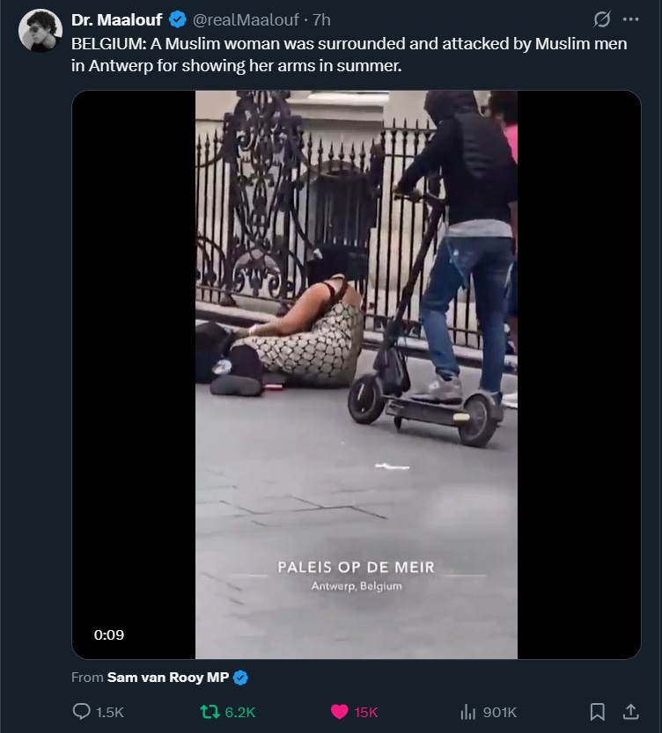
Task: Click the tweet text about Belgium
Action: [349, 55]
